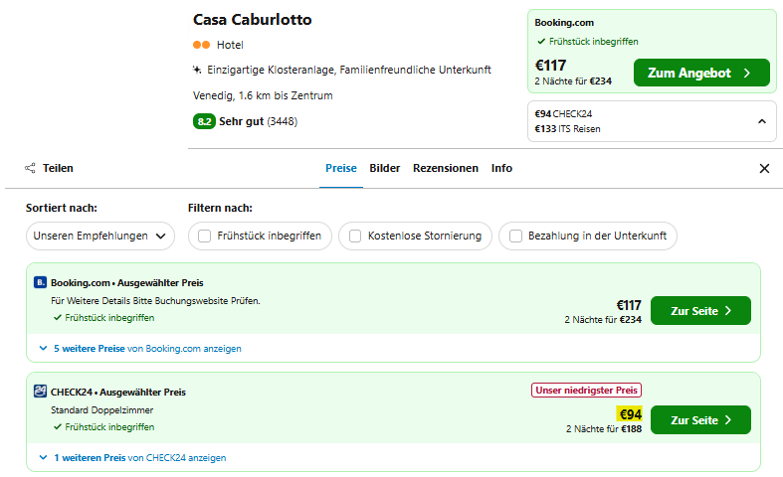Click the CHECK24 logo icon
783x477 pixels.
tap(40, 392)
